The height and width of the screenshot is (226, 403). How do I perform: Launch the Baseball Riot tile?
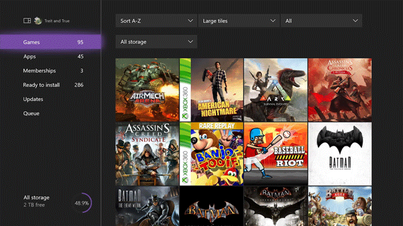tap(276, 154)
